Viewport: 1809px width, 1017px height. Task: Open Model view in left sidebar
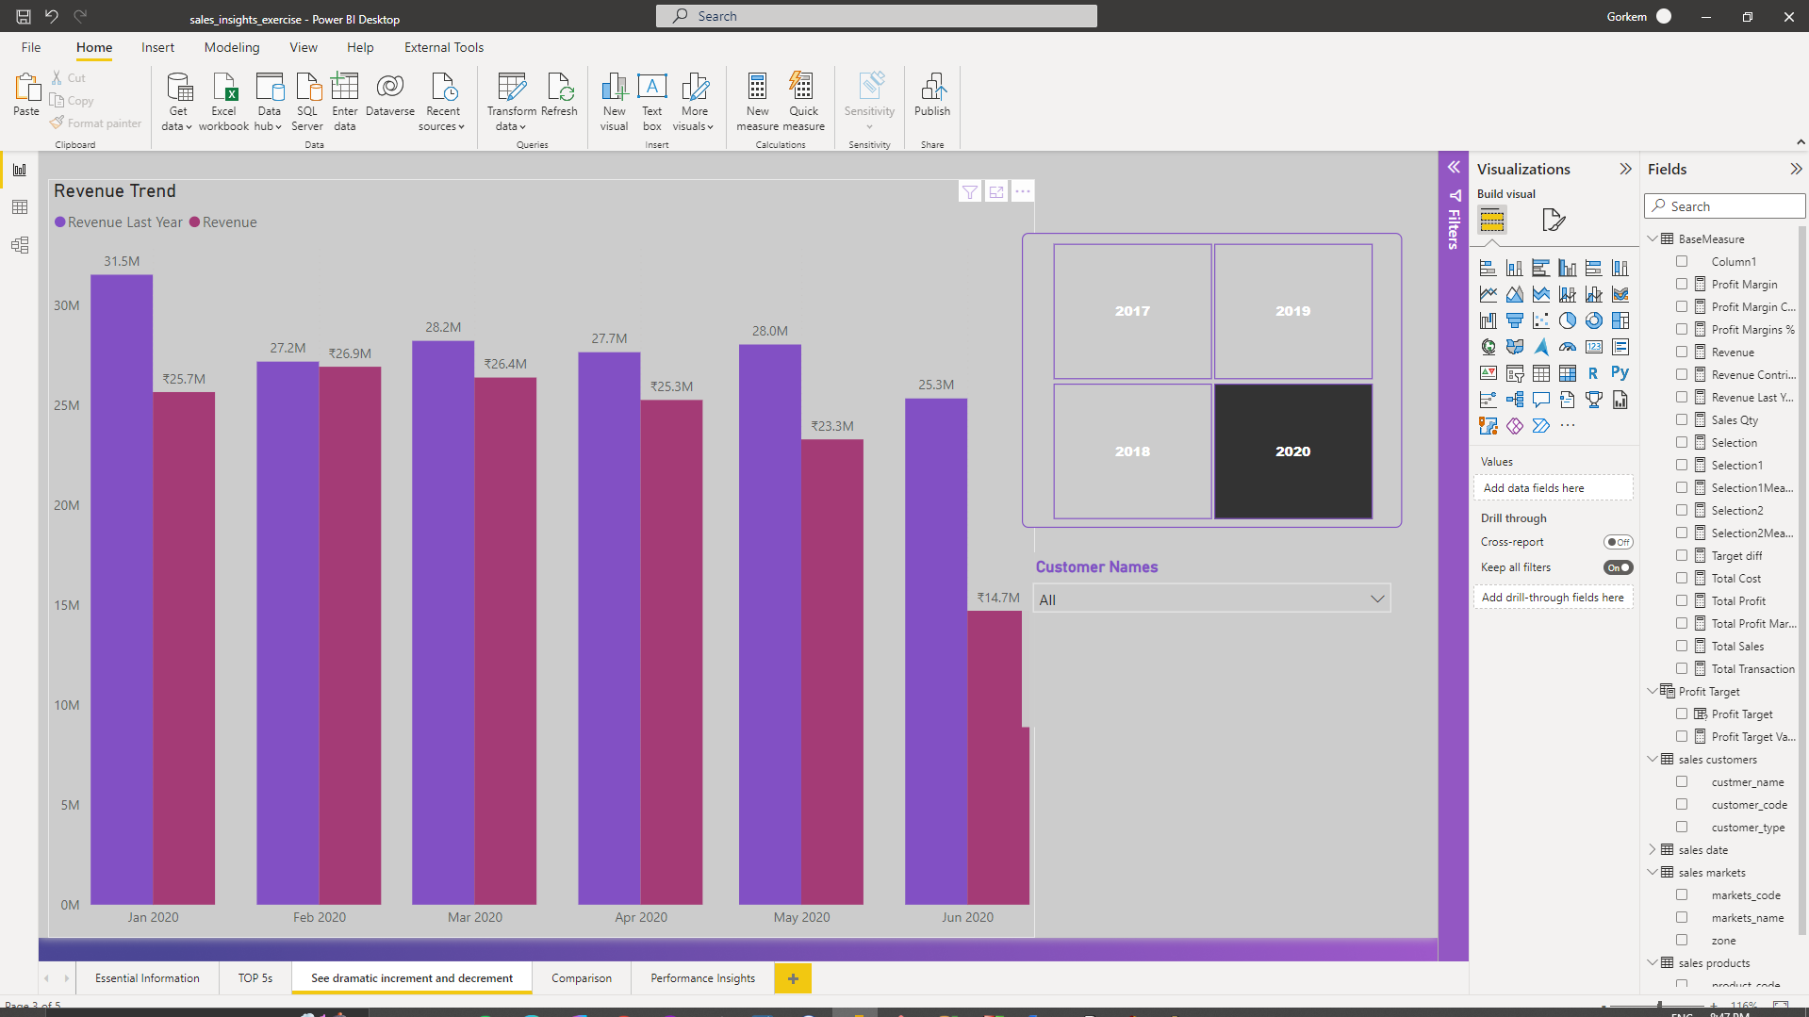[19, 245]
